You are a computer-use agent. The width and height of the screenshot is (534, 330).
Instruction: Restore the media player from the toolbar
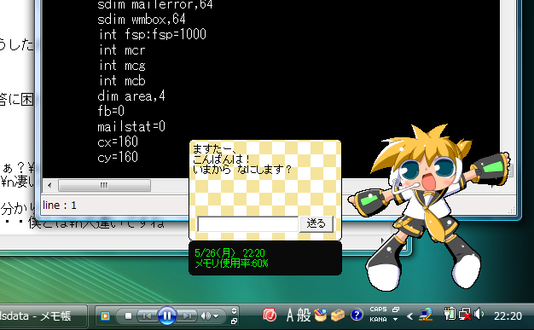coord(234,321)
